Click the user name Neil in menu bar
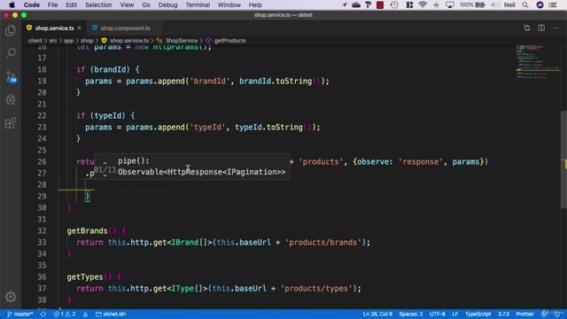 [509, 4]
